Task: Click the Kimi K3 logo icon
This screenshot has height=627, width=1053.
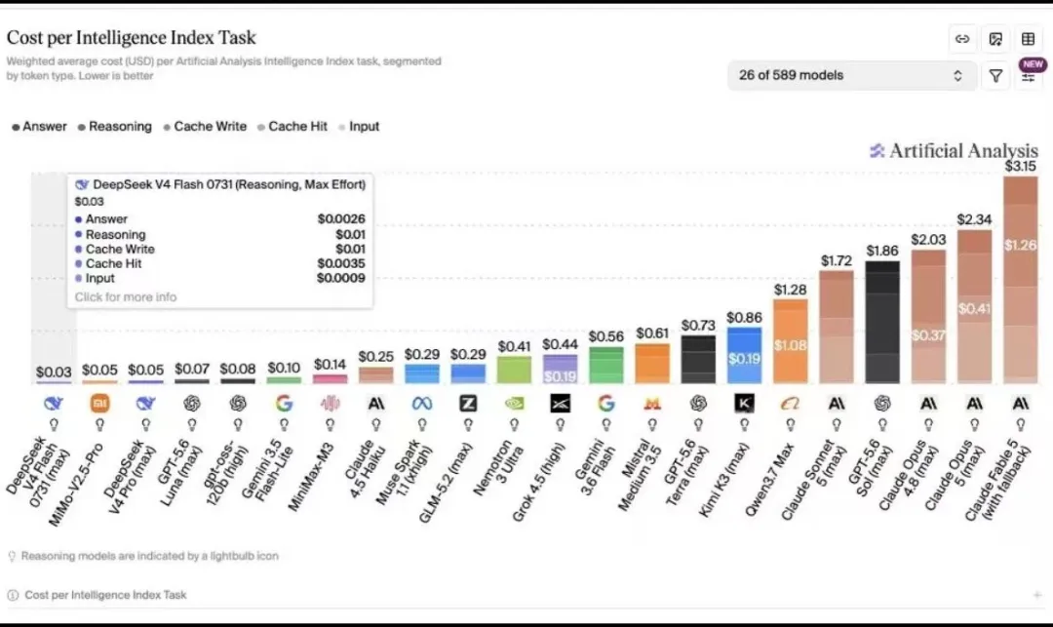Action: (744, 403)
